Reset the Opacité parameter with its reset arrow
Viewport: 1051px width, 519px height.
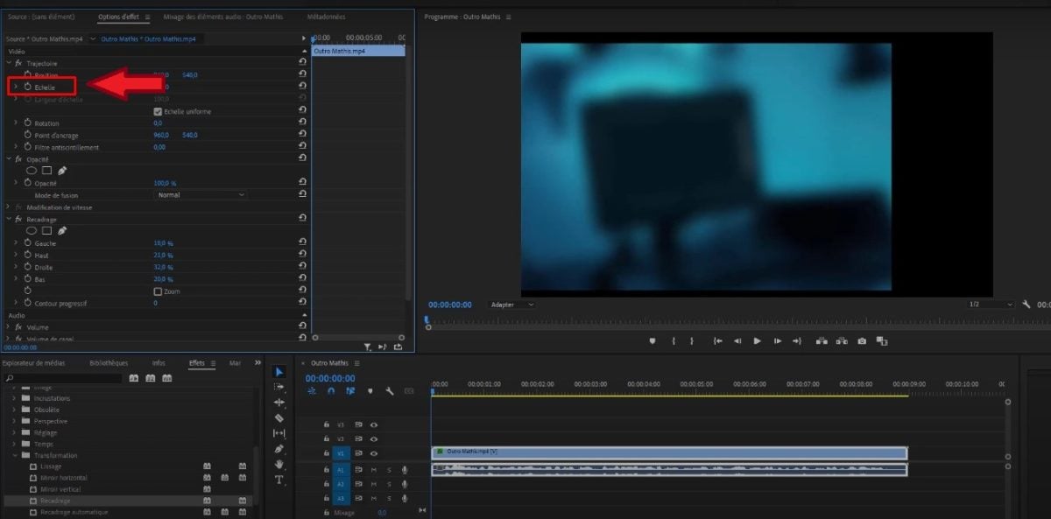click(302, 181)
